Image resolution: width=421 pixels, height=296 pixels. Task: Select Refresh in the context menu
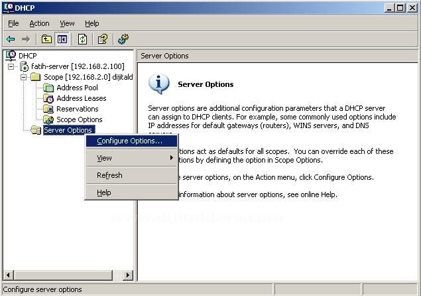pyautogui.click(x=109, y=175)
